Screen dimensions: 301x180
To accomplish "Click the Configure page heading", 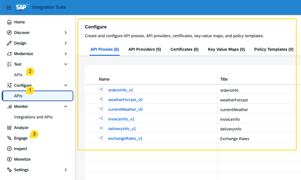I will coord(96,27).
